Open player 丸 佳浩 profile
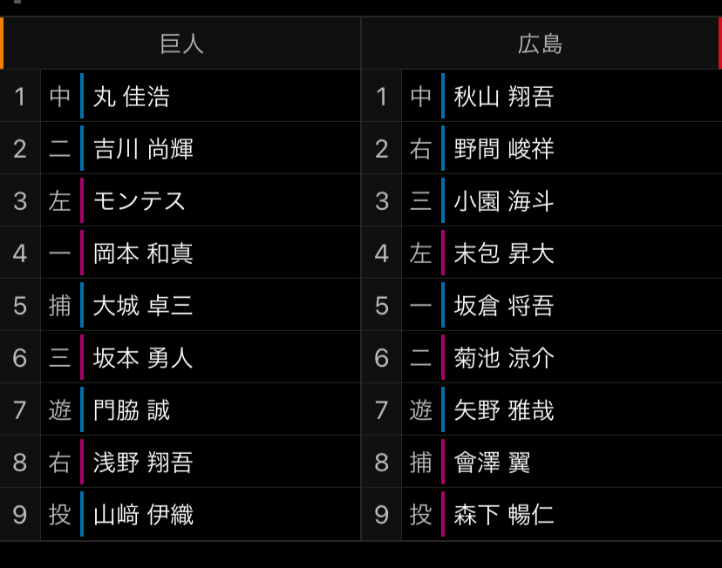722x568 pixels. coord(132,97)
